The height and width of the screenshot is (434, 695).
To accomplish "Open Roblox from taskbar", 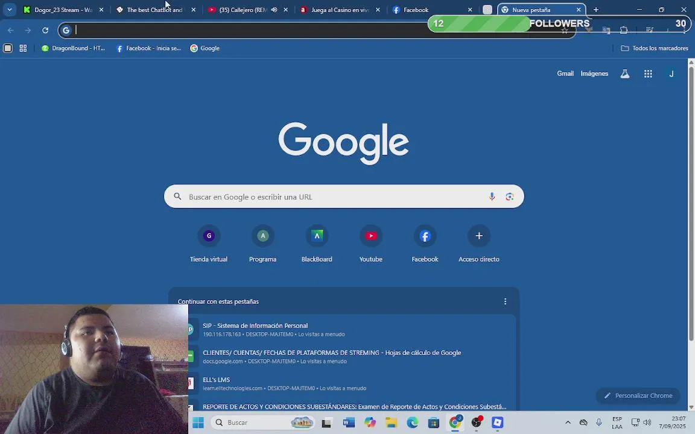I will point(497,423).
